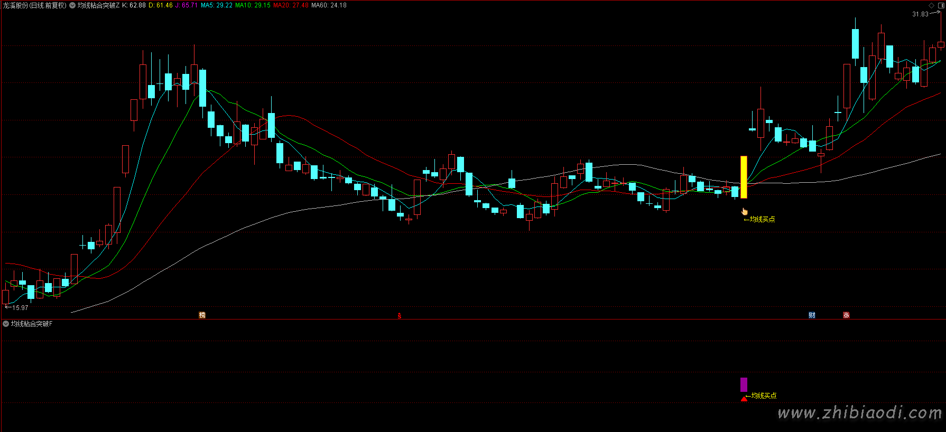Click the MA5: 29.22 legend label

coord(216,5)
